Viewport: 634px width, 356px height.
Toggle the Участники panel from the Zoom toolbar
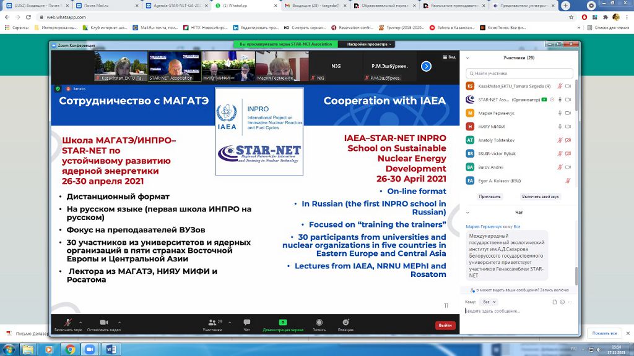213,324
